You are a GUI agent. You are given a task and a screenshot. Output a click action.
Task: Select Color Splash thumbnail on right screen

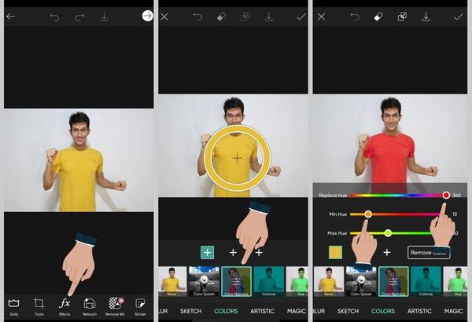[361, 282]
